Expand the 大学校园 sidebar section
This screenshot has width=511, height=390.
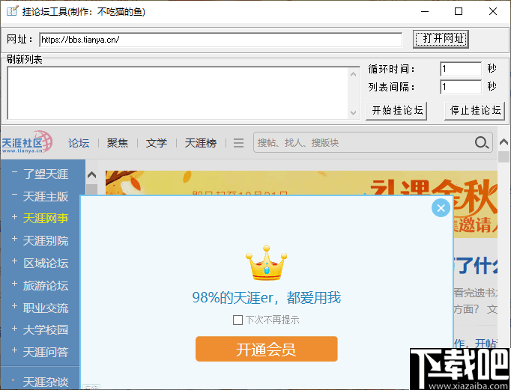15,328
